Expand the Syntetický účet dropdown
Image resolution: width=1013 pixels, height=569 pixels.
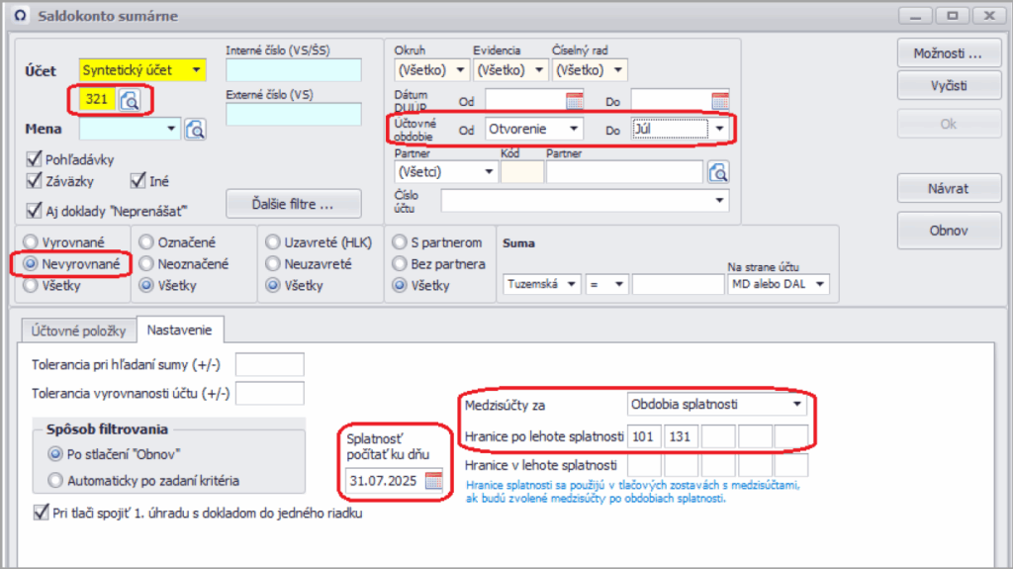197,70
